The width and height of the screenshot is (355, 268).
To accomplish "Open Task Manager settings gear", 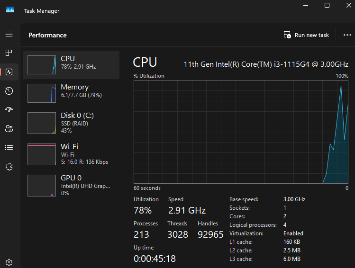I will [x=9, y=262].
